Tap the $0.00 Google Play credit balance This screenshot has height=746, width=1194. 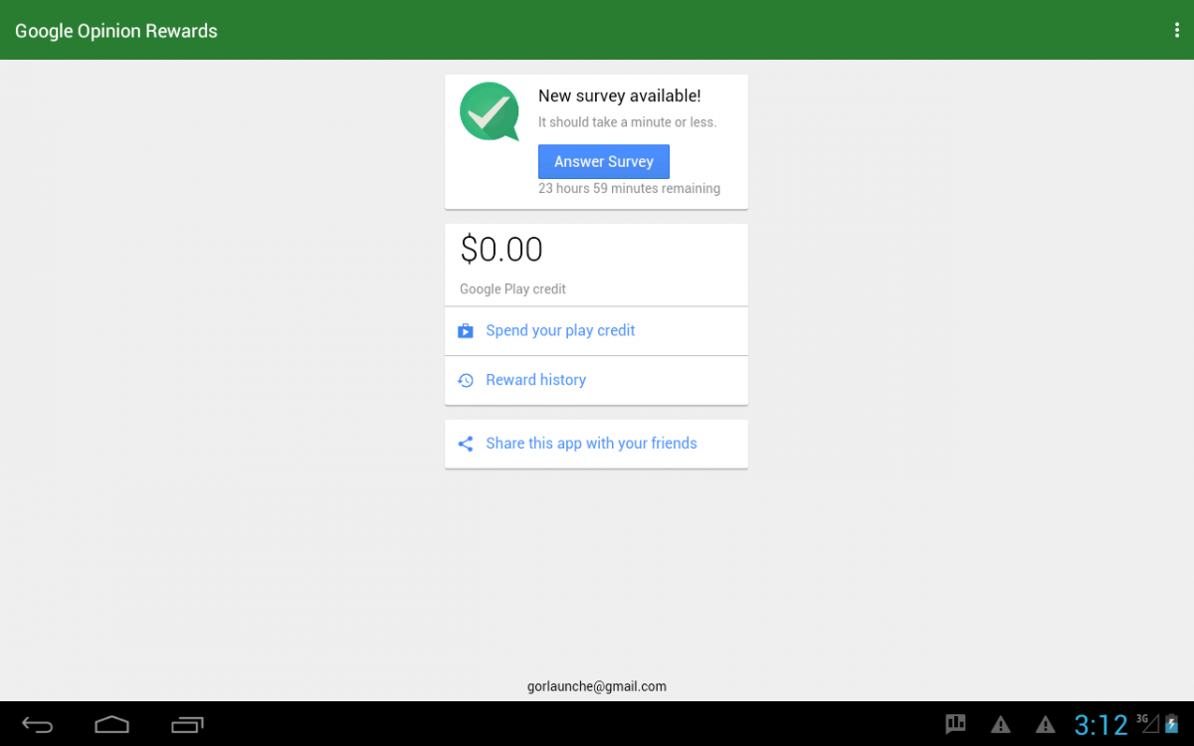coord(501,250)
